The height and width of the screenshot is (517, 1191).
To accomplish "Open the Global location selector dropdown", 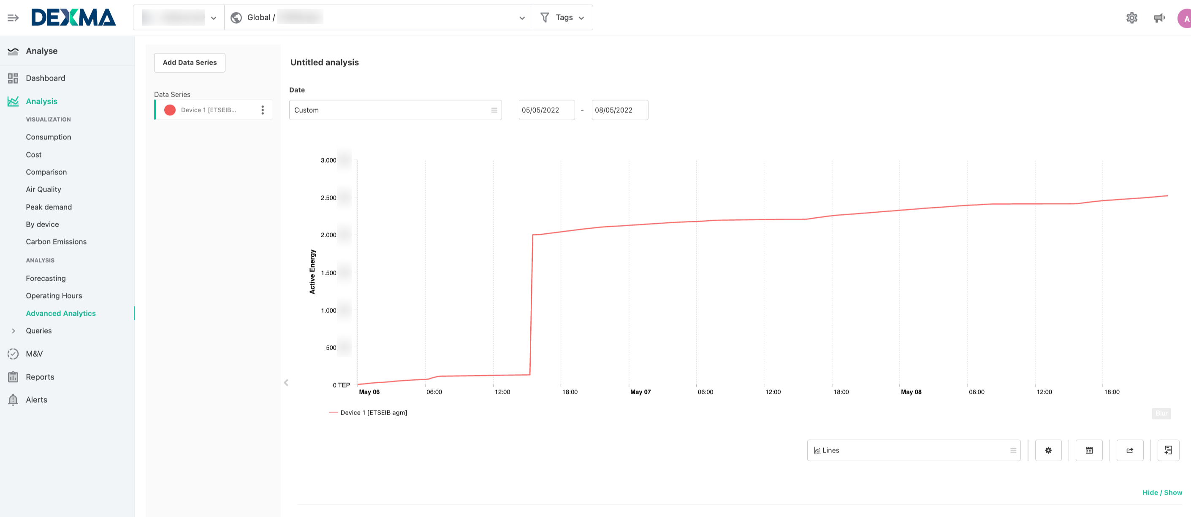I will 379,18.
